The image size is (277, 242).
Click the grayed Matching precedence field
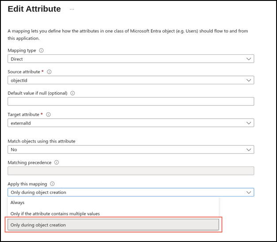pyautogui.click(x=131, y=171)
